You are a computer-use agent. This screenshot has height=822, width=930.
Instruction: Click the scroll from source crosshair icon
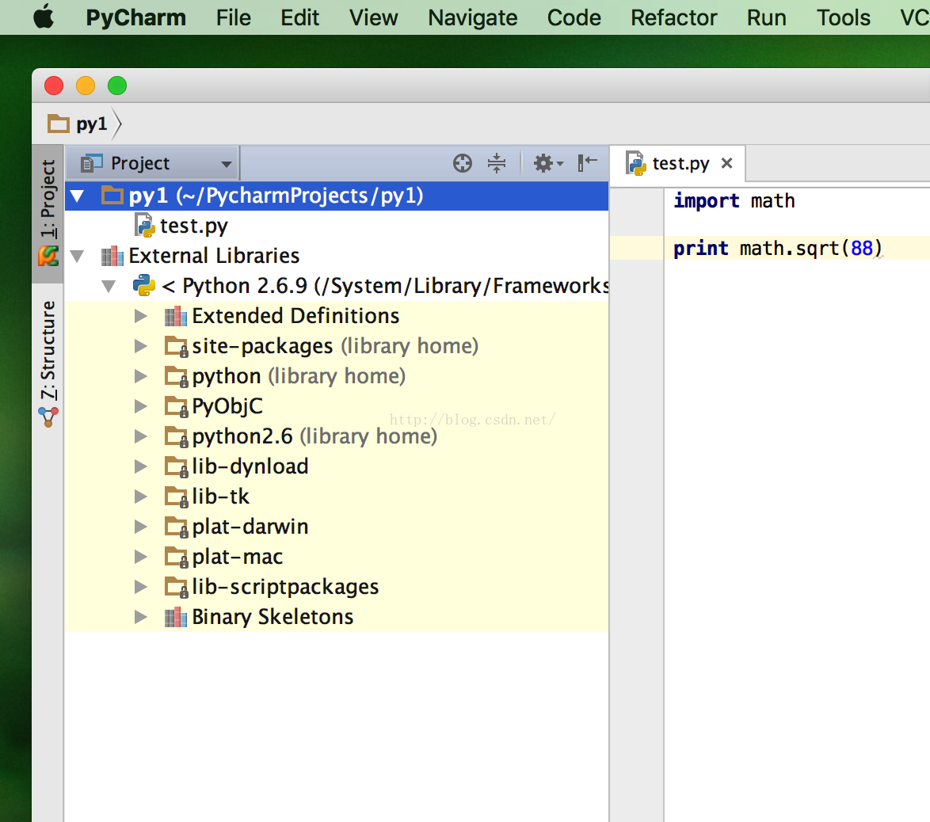tap(463, 163)
